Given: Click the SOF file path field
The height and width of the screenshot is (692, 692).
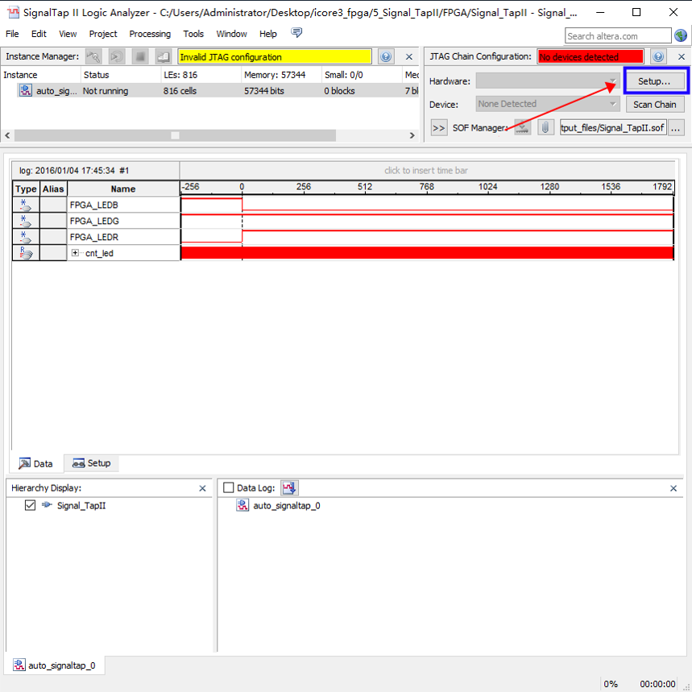Looking at the screenshot, I should (x=613, y=127).
